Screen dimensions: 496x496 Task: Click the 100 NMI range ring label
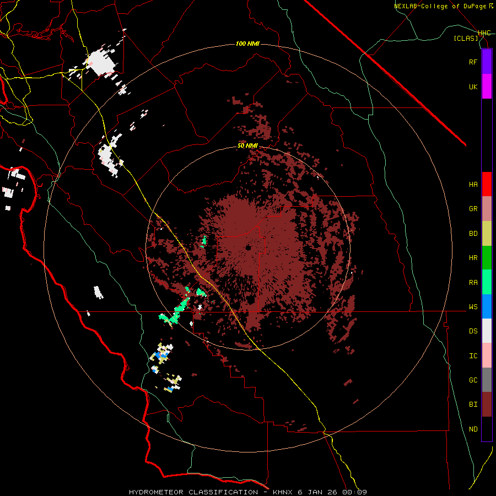[247, 44]
